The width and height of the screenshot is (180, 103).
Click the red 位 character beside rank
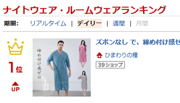[x=19, y=70]
